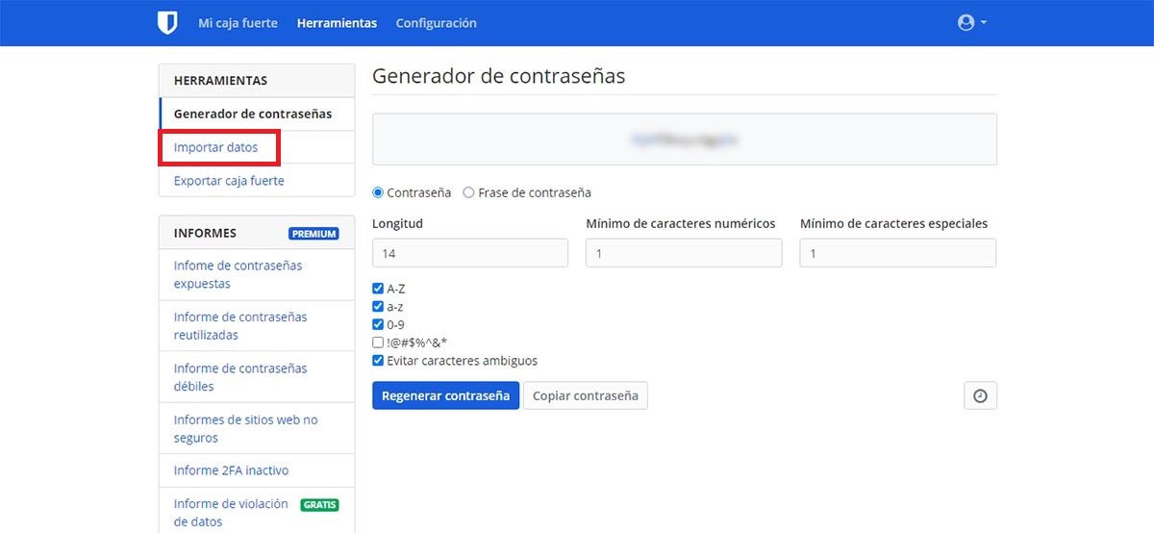
Task: Open Informe de contraseñas débiles report
Action: pyautogui.click(x=240, y=377)
